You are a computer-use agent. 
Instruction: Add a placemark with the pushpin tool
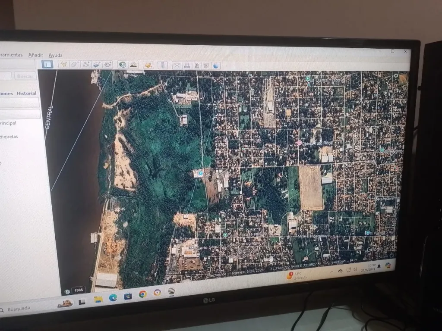pos(64,65)
